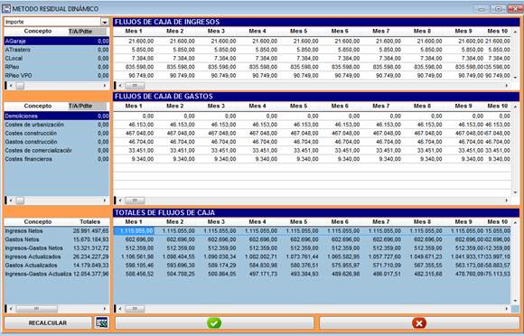524x336 pixels.
Task: Click the green checkmark accept button
Action: point(214,323)
